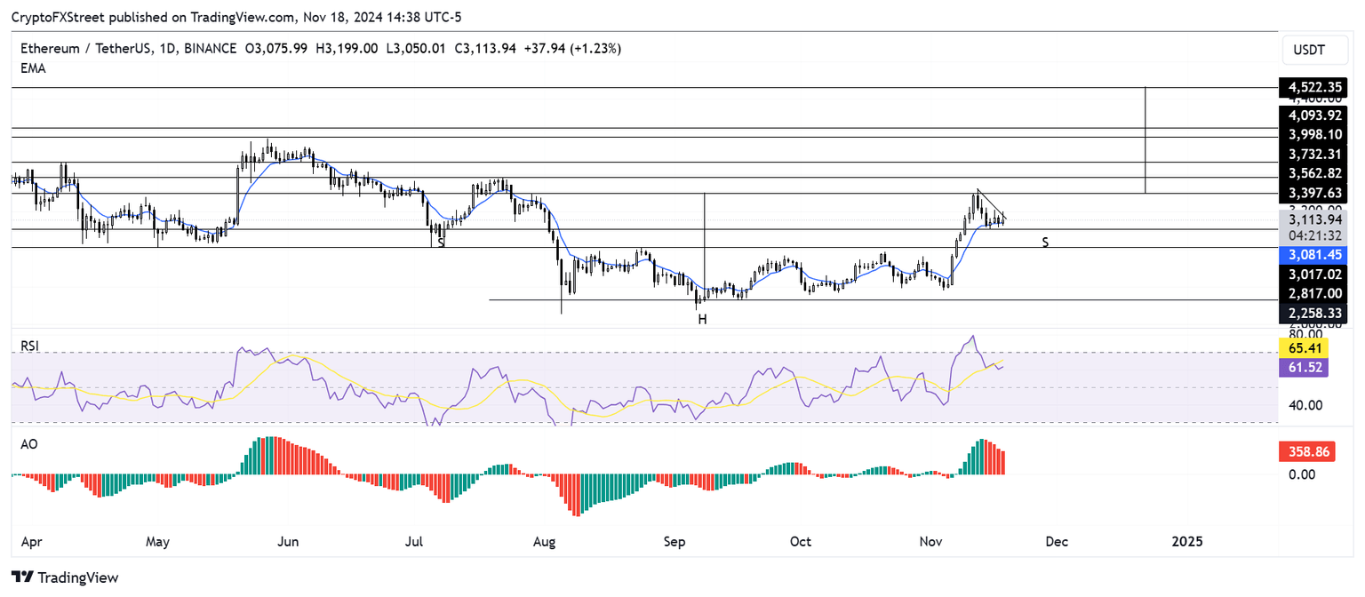Click the Aug label on time axis

click(x=545, y=541)
